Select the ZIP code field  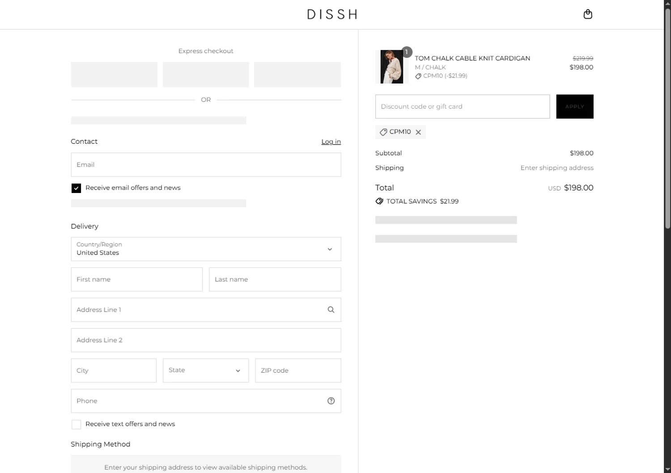(x=298, y=370)
